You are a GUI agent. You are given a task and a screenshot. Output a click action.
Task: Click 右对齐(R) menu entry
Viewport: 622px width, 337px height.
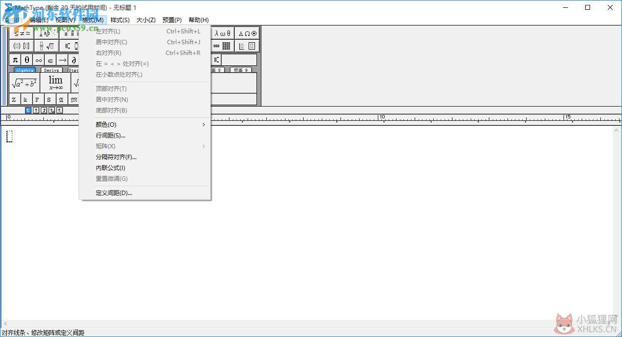click(x=145, y=53)
